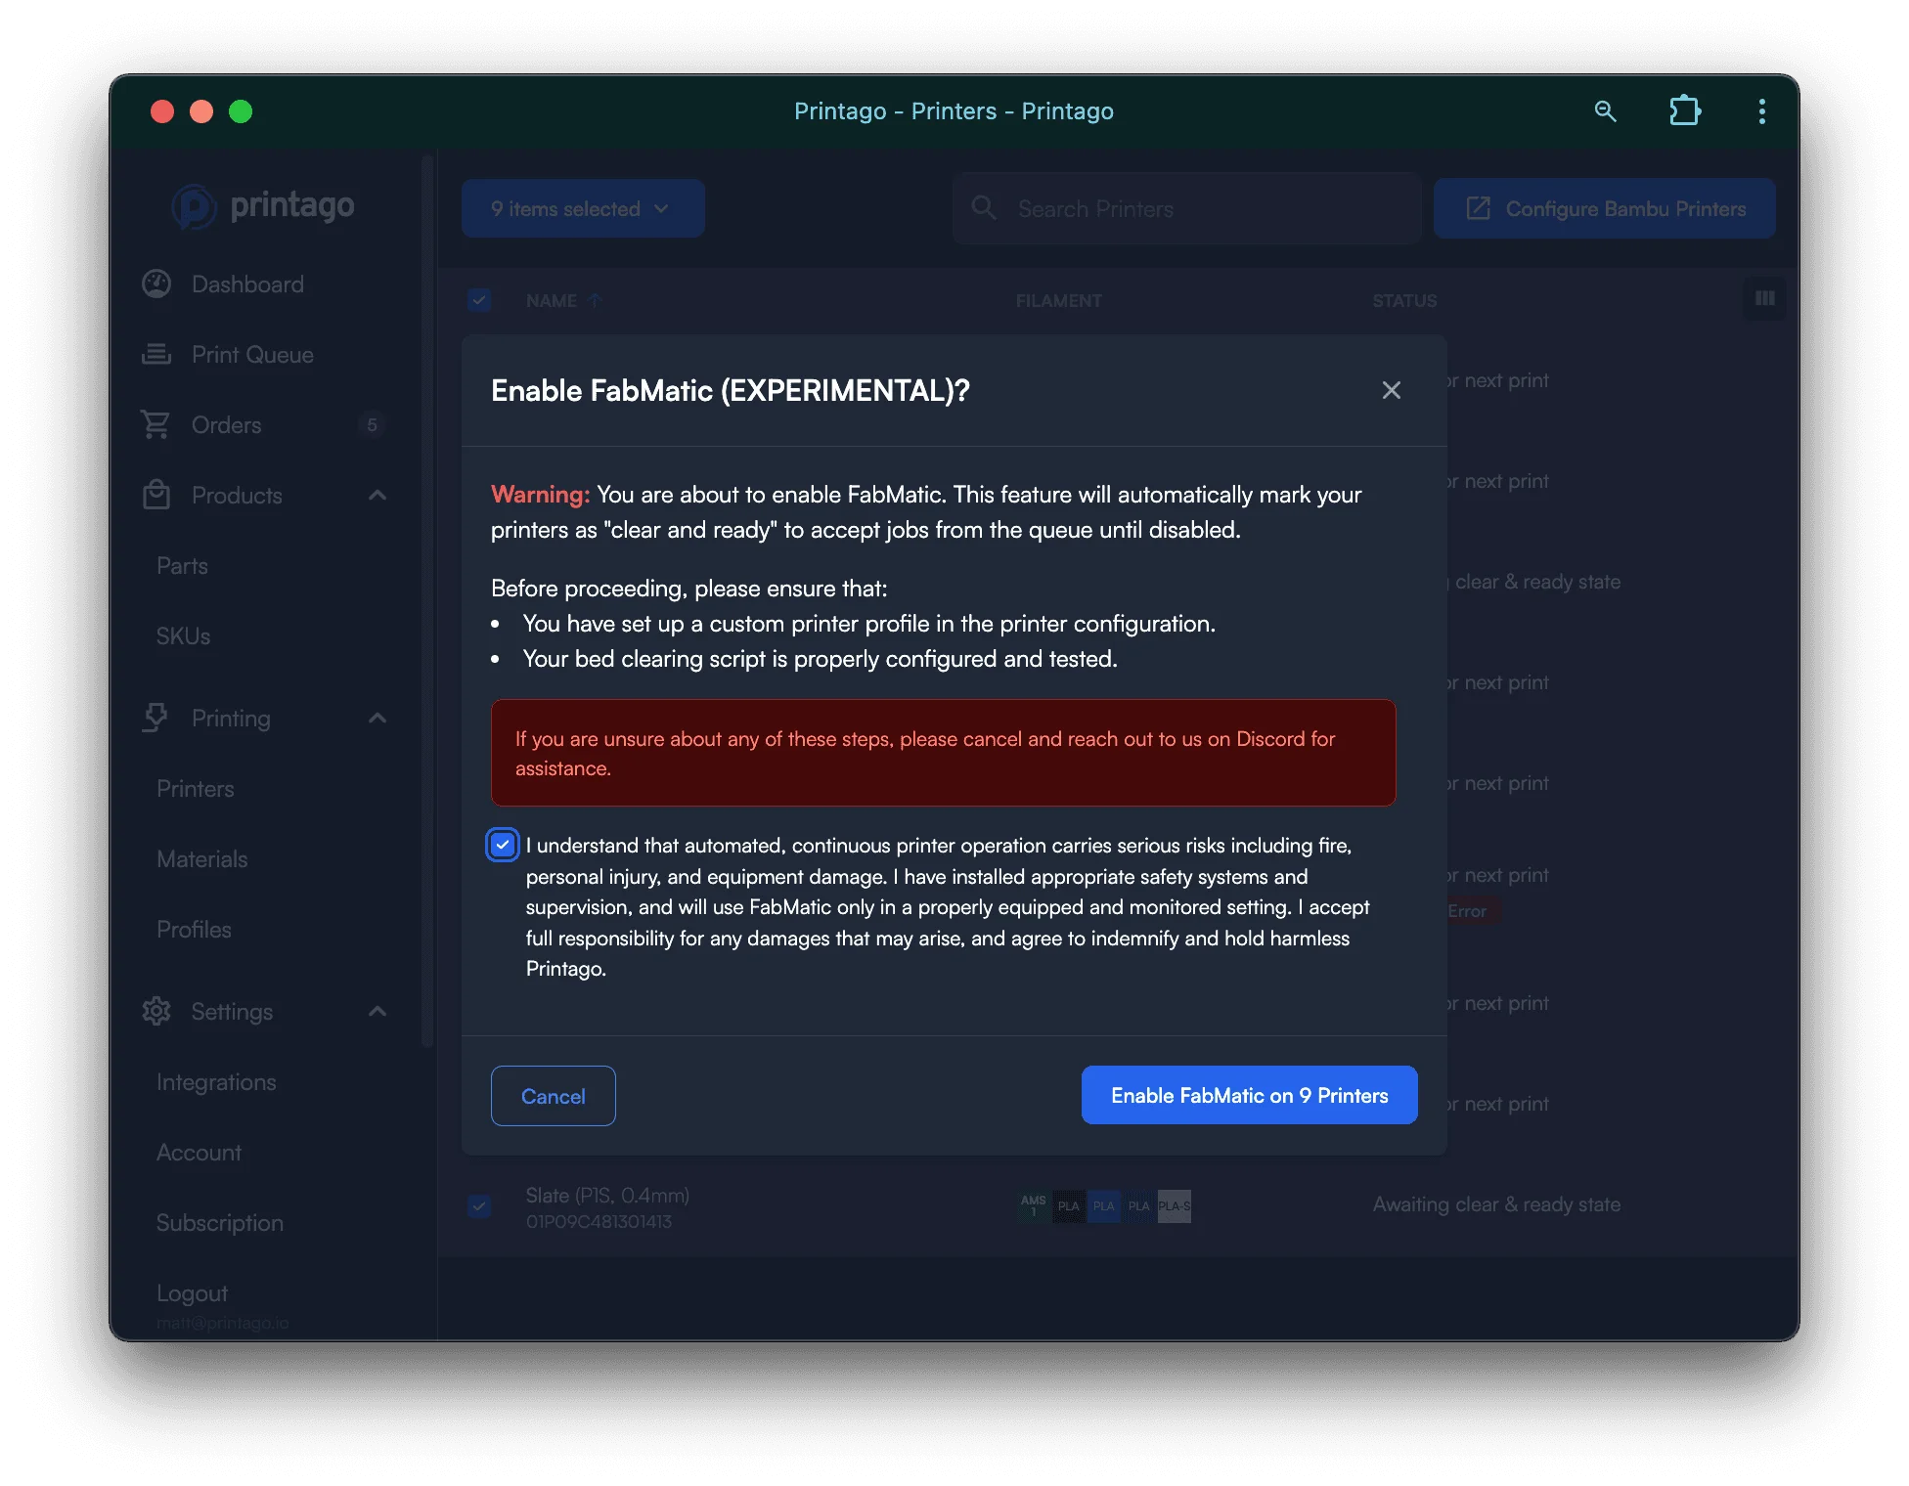Image resolution: width=1909 pixels, height=1486 pixels.
Task: Click the Products bag icon
Action: point(156,495)
